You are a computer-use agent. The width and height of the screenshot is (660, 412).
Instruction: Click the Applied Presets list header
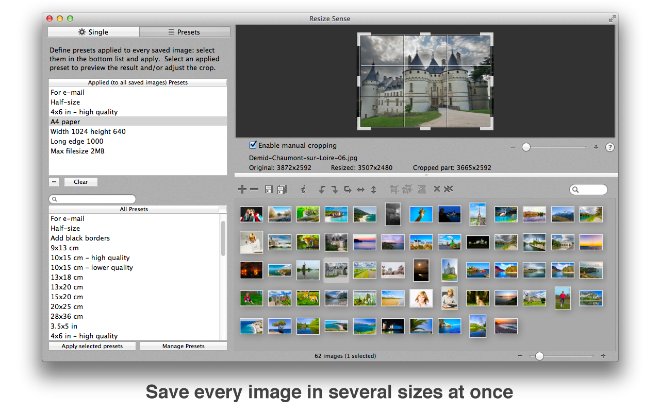(138, 82)
